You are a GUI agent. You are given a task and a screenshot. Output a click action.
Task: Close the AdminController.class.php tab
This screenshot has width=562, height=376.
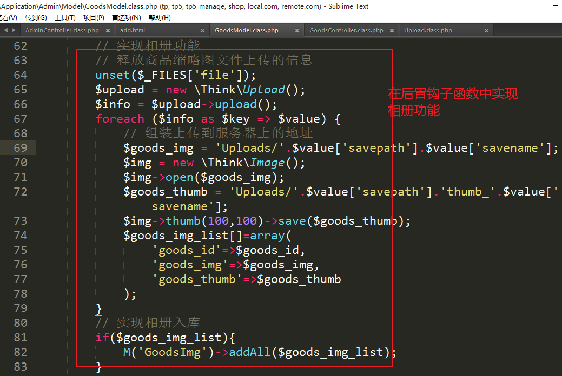[108, 31]
